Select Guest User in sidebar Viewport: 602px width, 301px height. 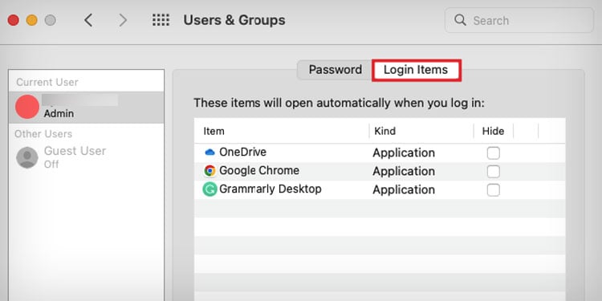(86, 157)
